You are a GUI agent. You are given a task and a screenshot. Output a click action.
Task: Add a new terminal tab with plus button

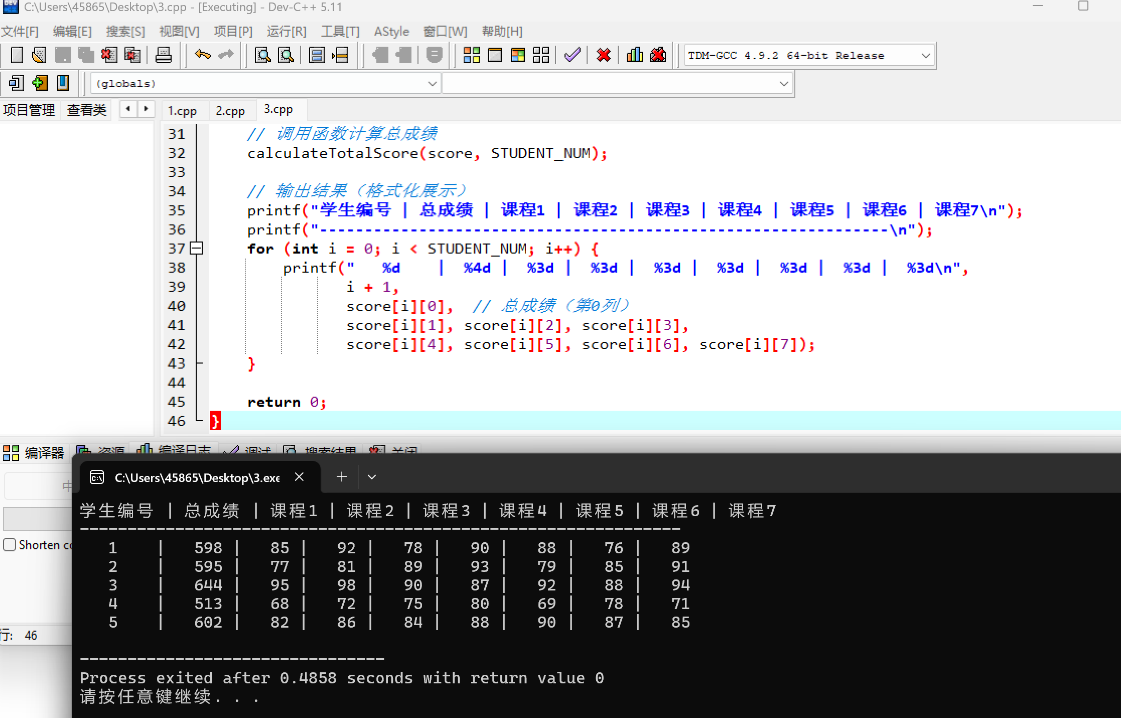pos(342,477)
